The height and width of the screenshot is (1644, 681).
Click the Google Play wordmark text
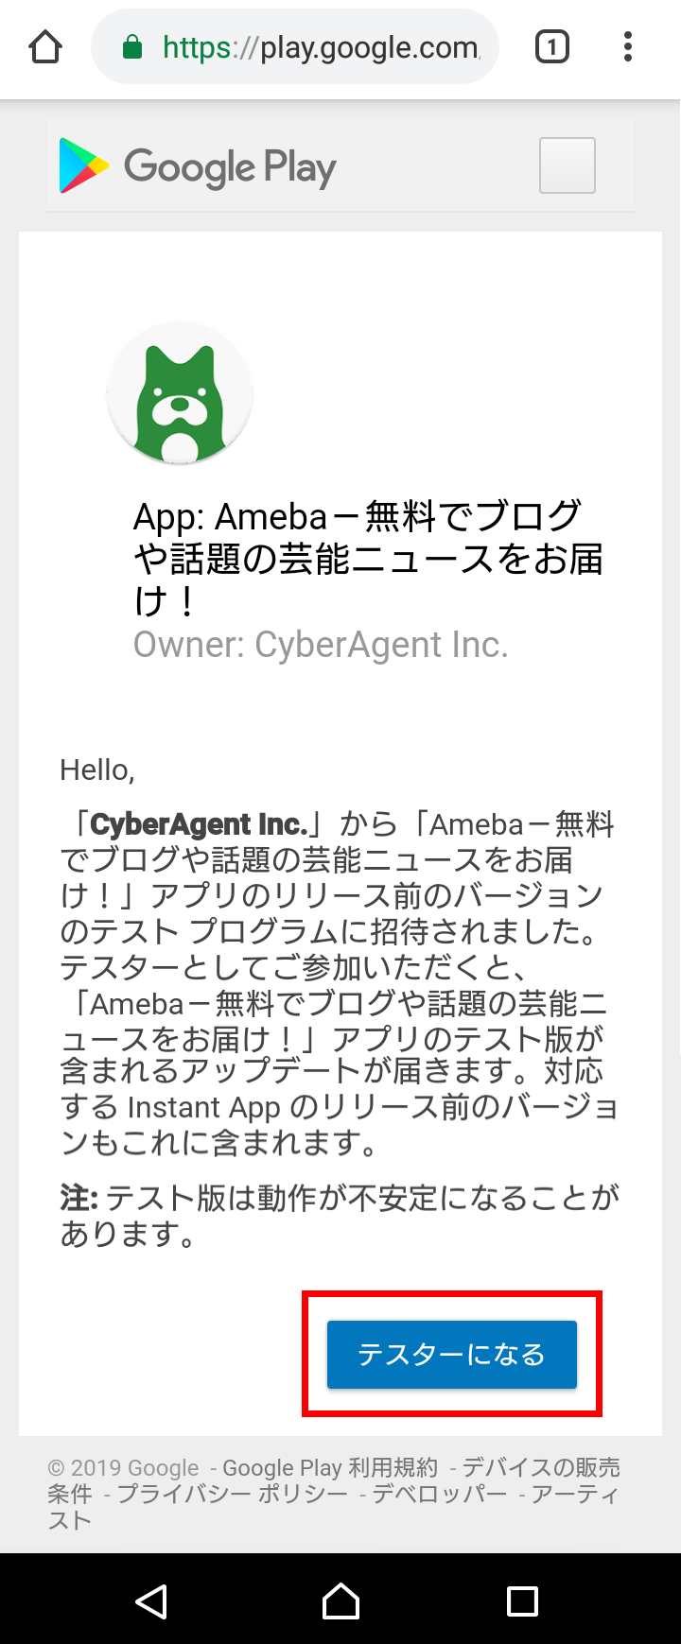230,167
